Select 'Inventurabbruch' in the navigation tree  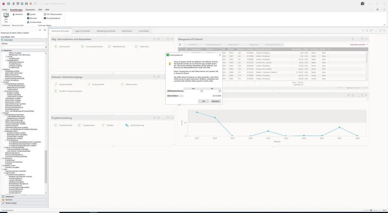(16, 193)
